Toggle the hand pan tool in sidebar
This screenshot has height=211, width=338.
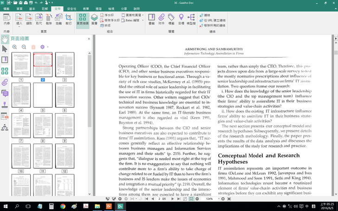coord(5,38)
